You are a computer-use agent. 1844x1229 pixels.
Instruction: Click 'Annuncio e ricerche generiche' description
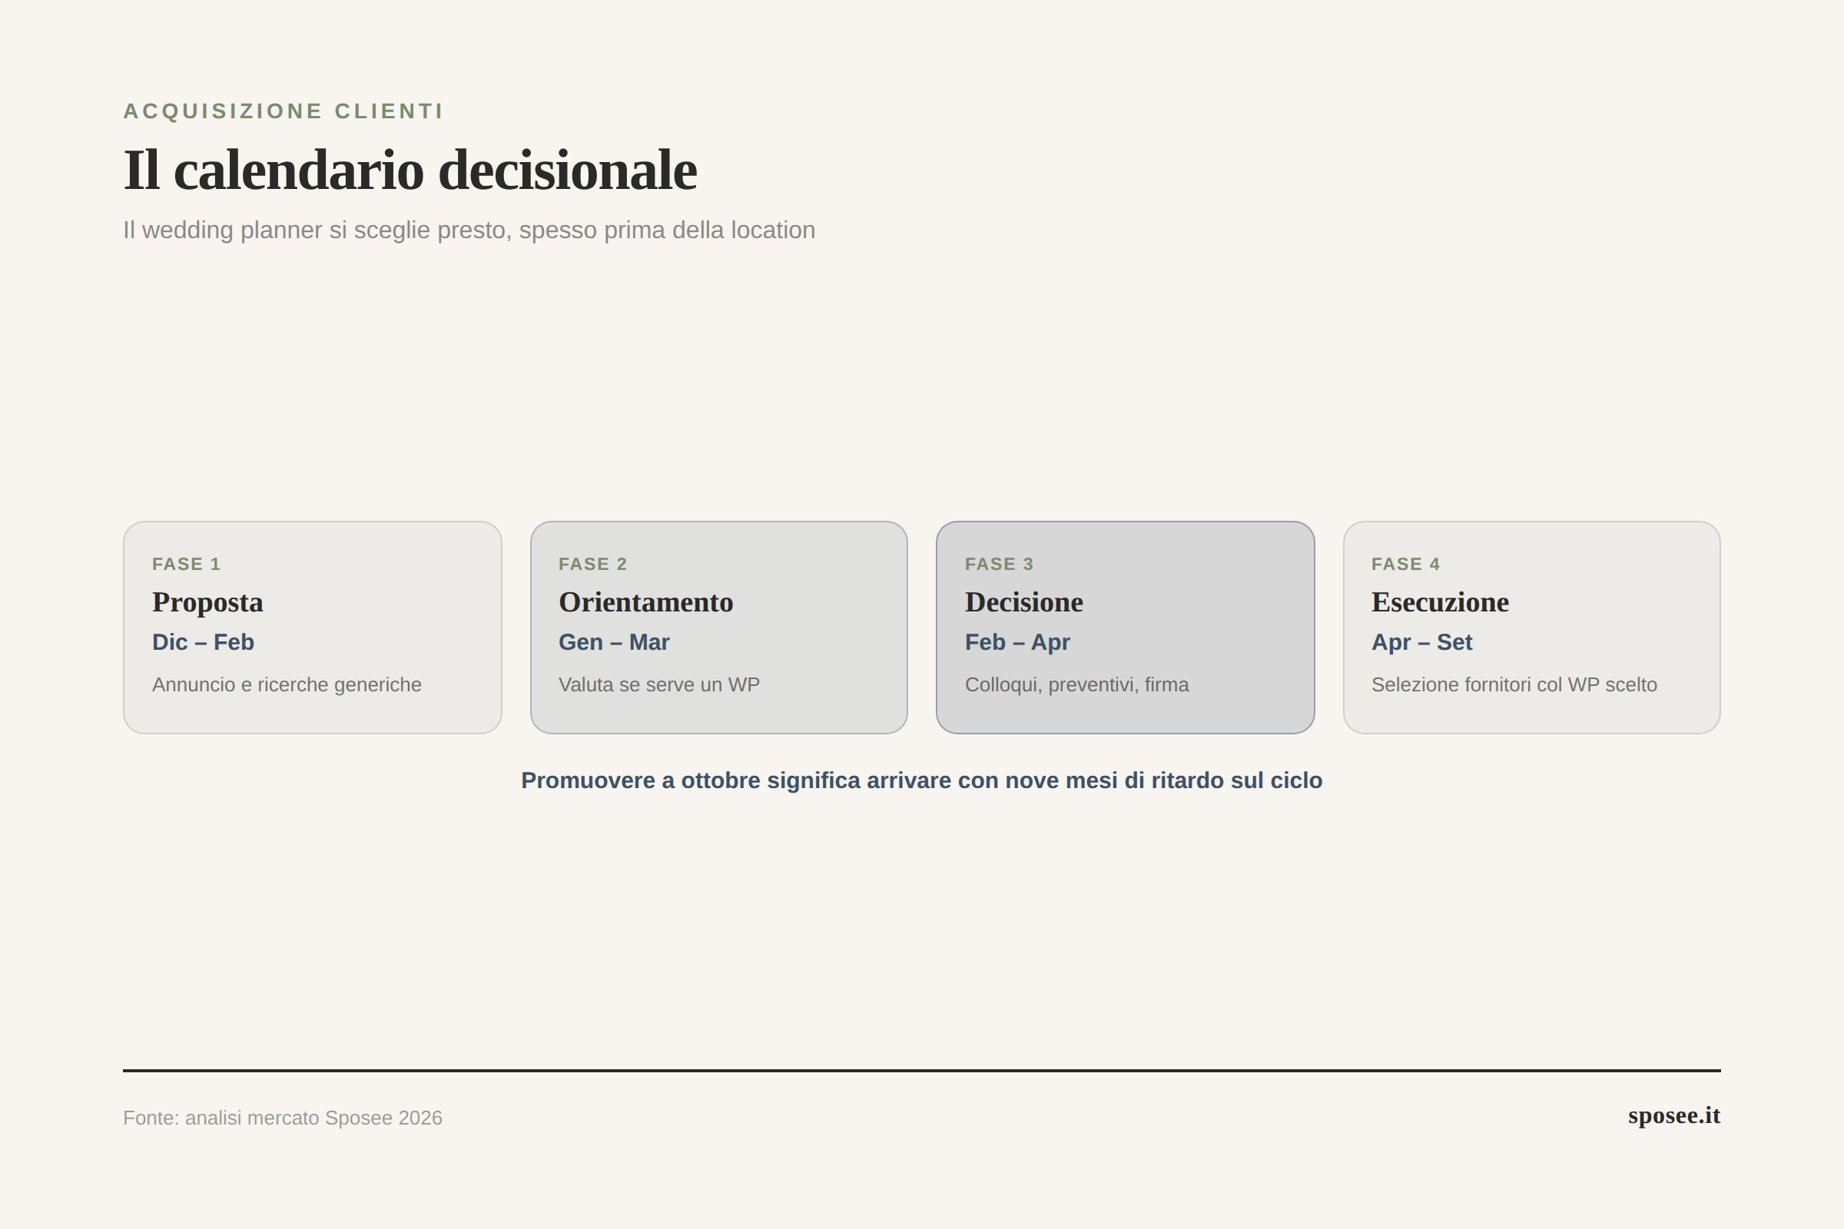coord(287,684)
